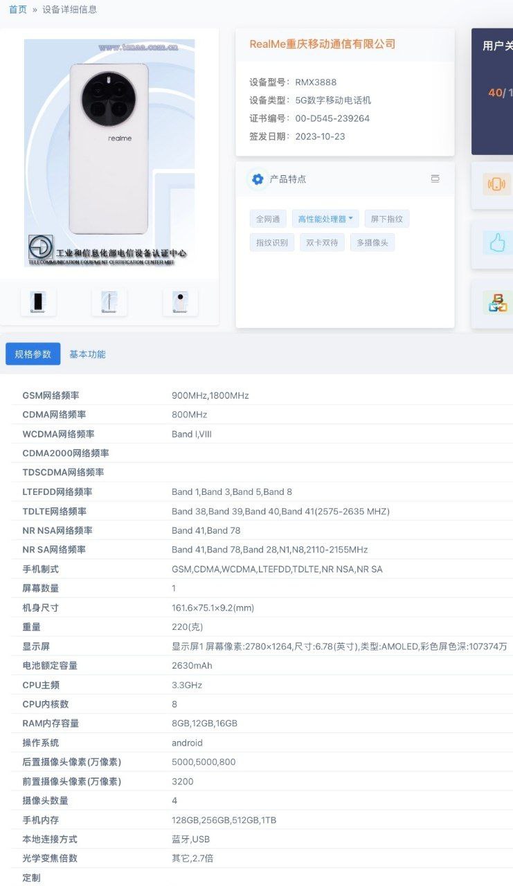Viewport: 513px width, 886px height.
Task: Click issue date 2023-10-23
Action: click(320, 136)
